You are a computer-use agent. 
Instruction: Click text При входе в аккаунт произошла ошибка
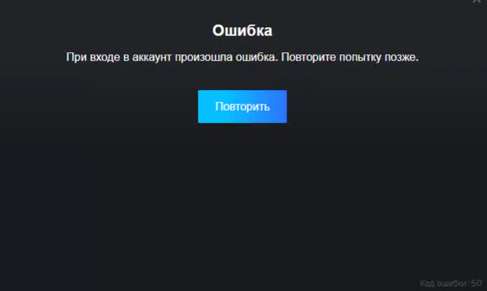172,57
